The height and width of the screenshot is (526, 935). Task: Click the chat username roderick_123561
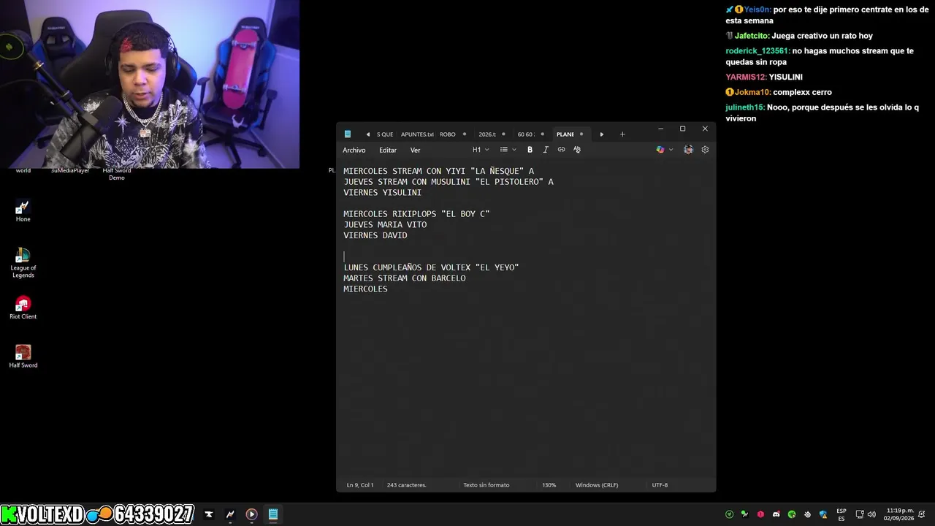pyautogui.click(x=757, y=51)
